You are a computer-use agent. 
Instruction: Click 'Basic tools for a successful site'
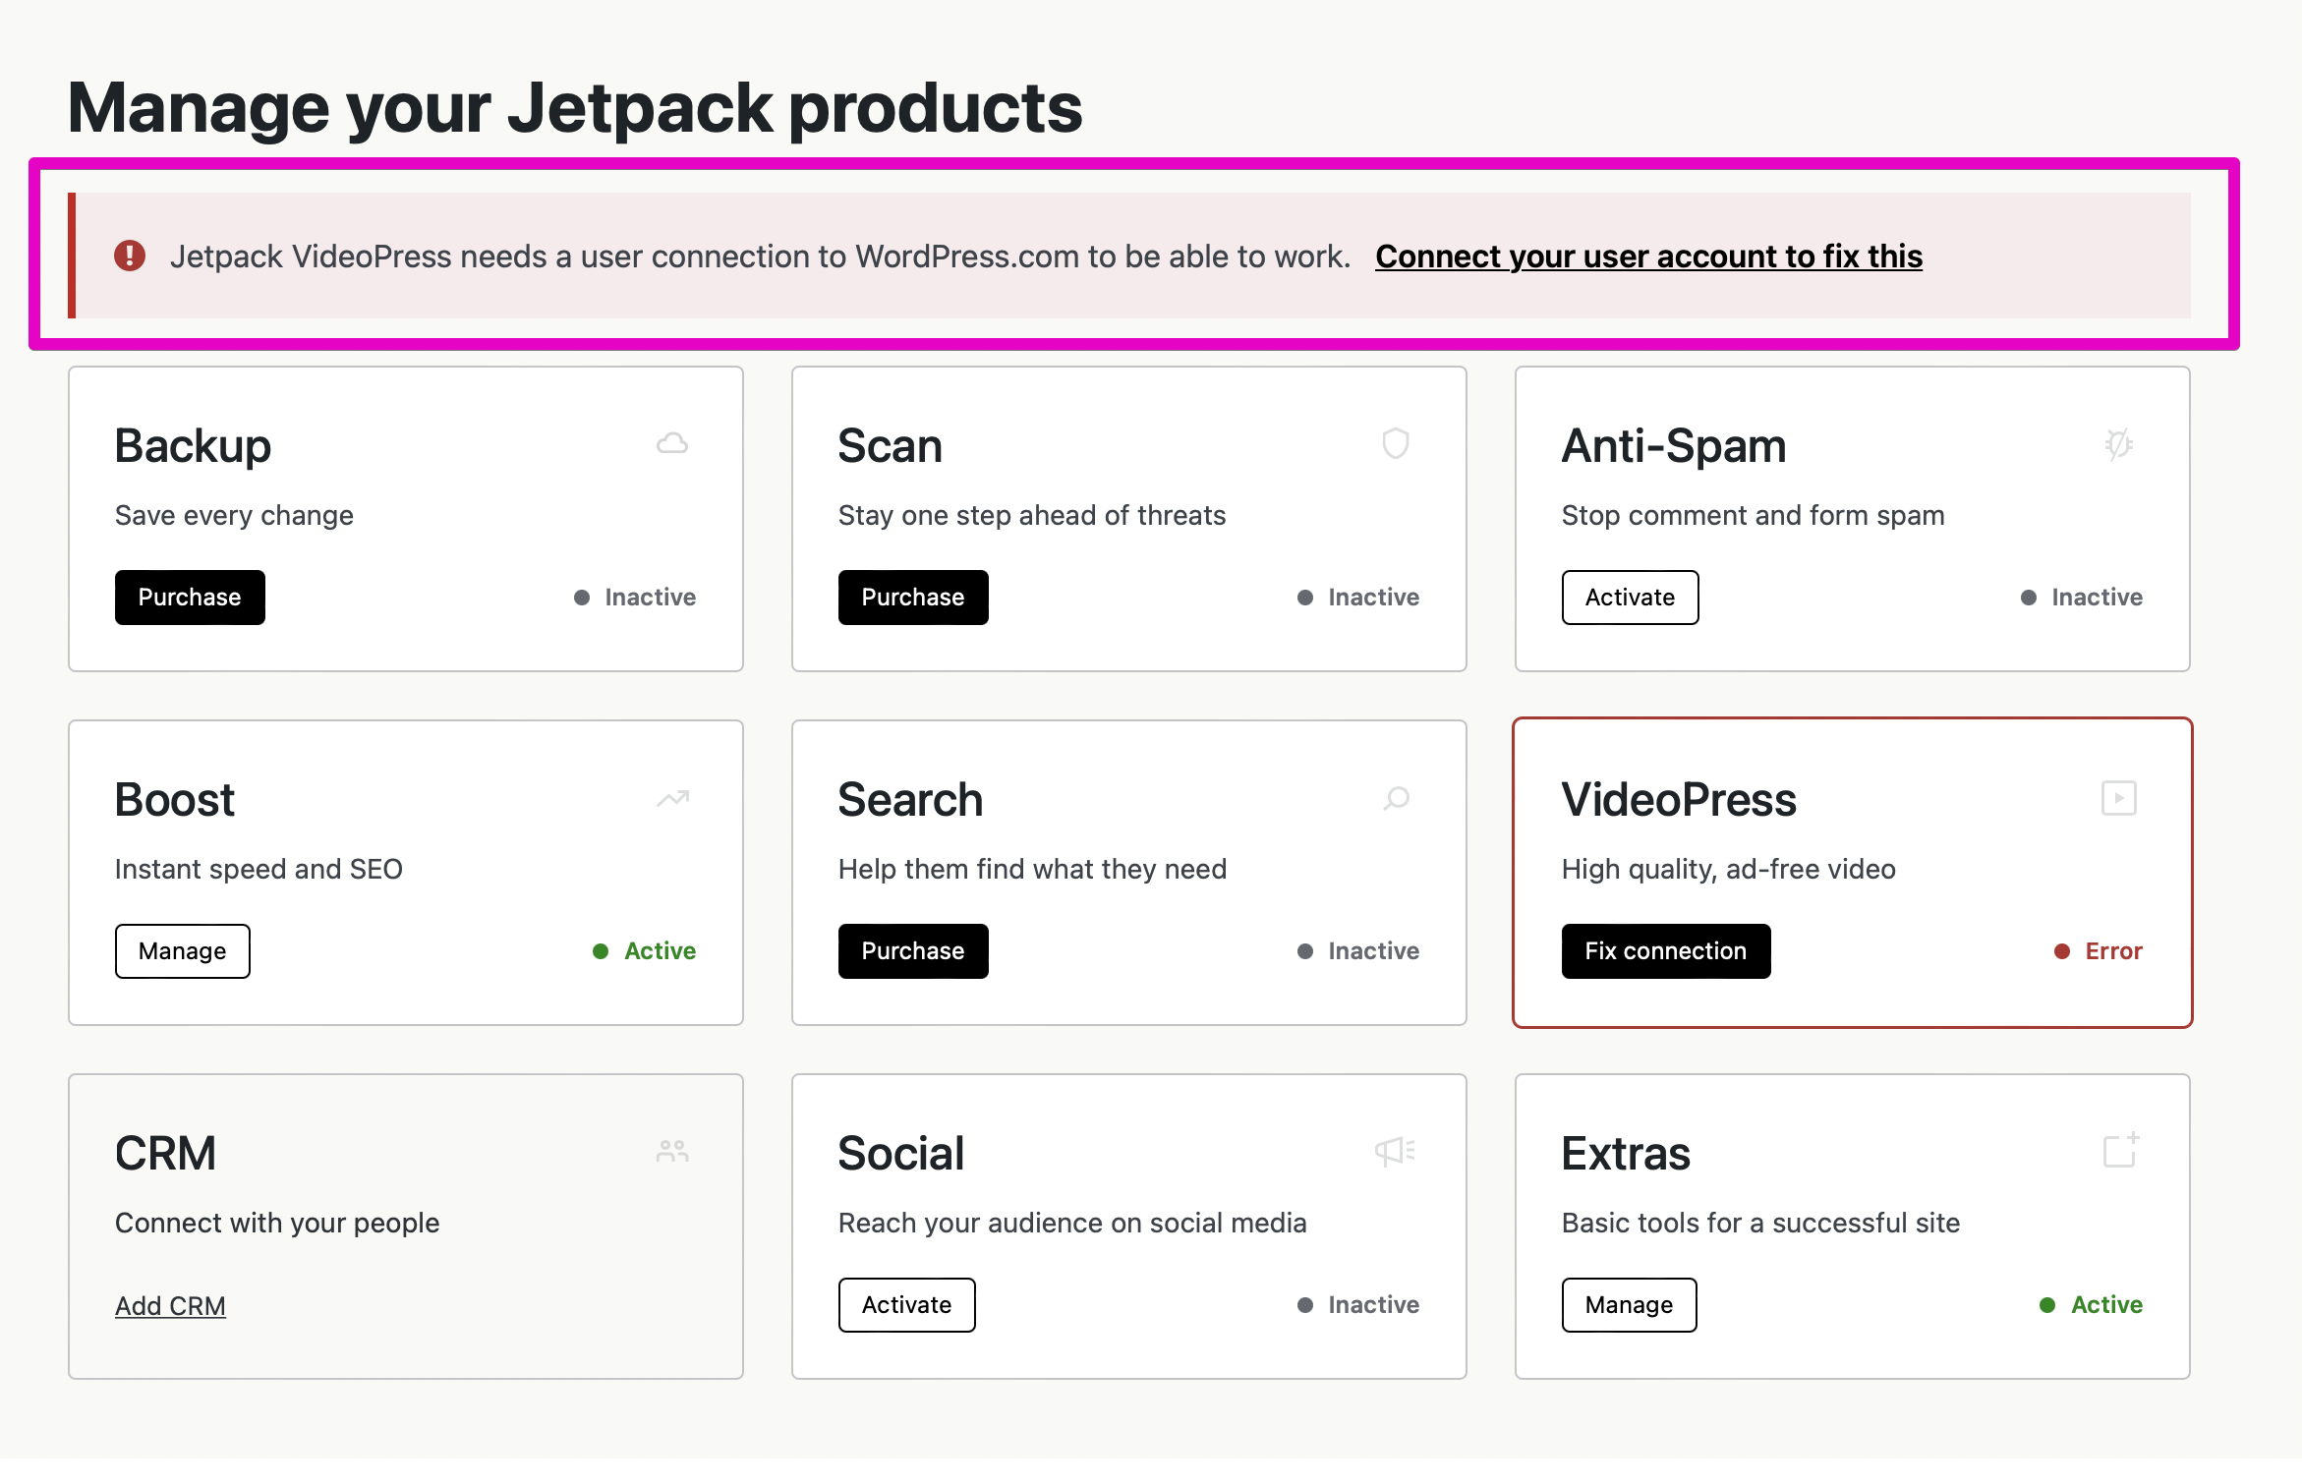pyautogui.click(x=1761, y=1224)
